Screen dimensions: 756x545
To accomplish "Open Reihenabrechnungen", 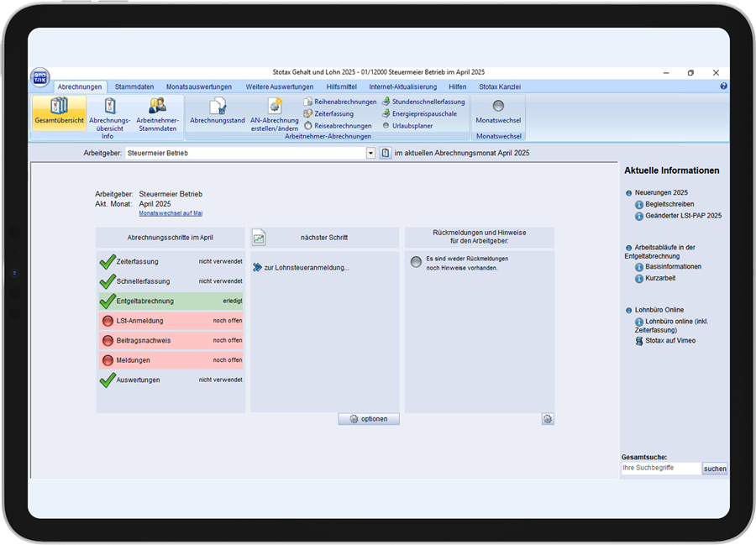I will [x=340, y=102].
